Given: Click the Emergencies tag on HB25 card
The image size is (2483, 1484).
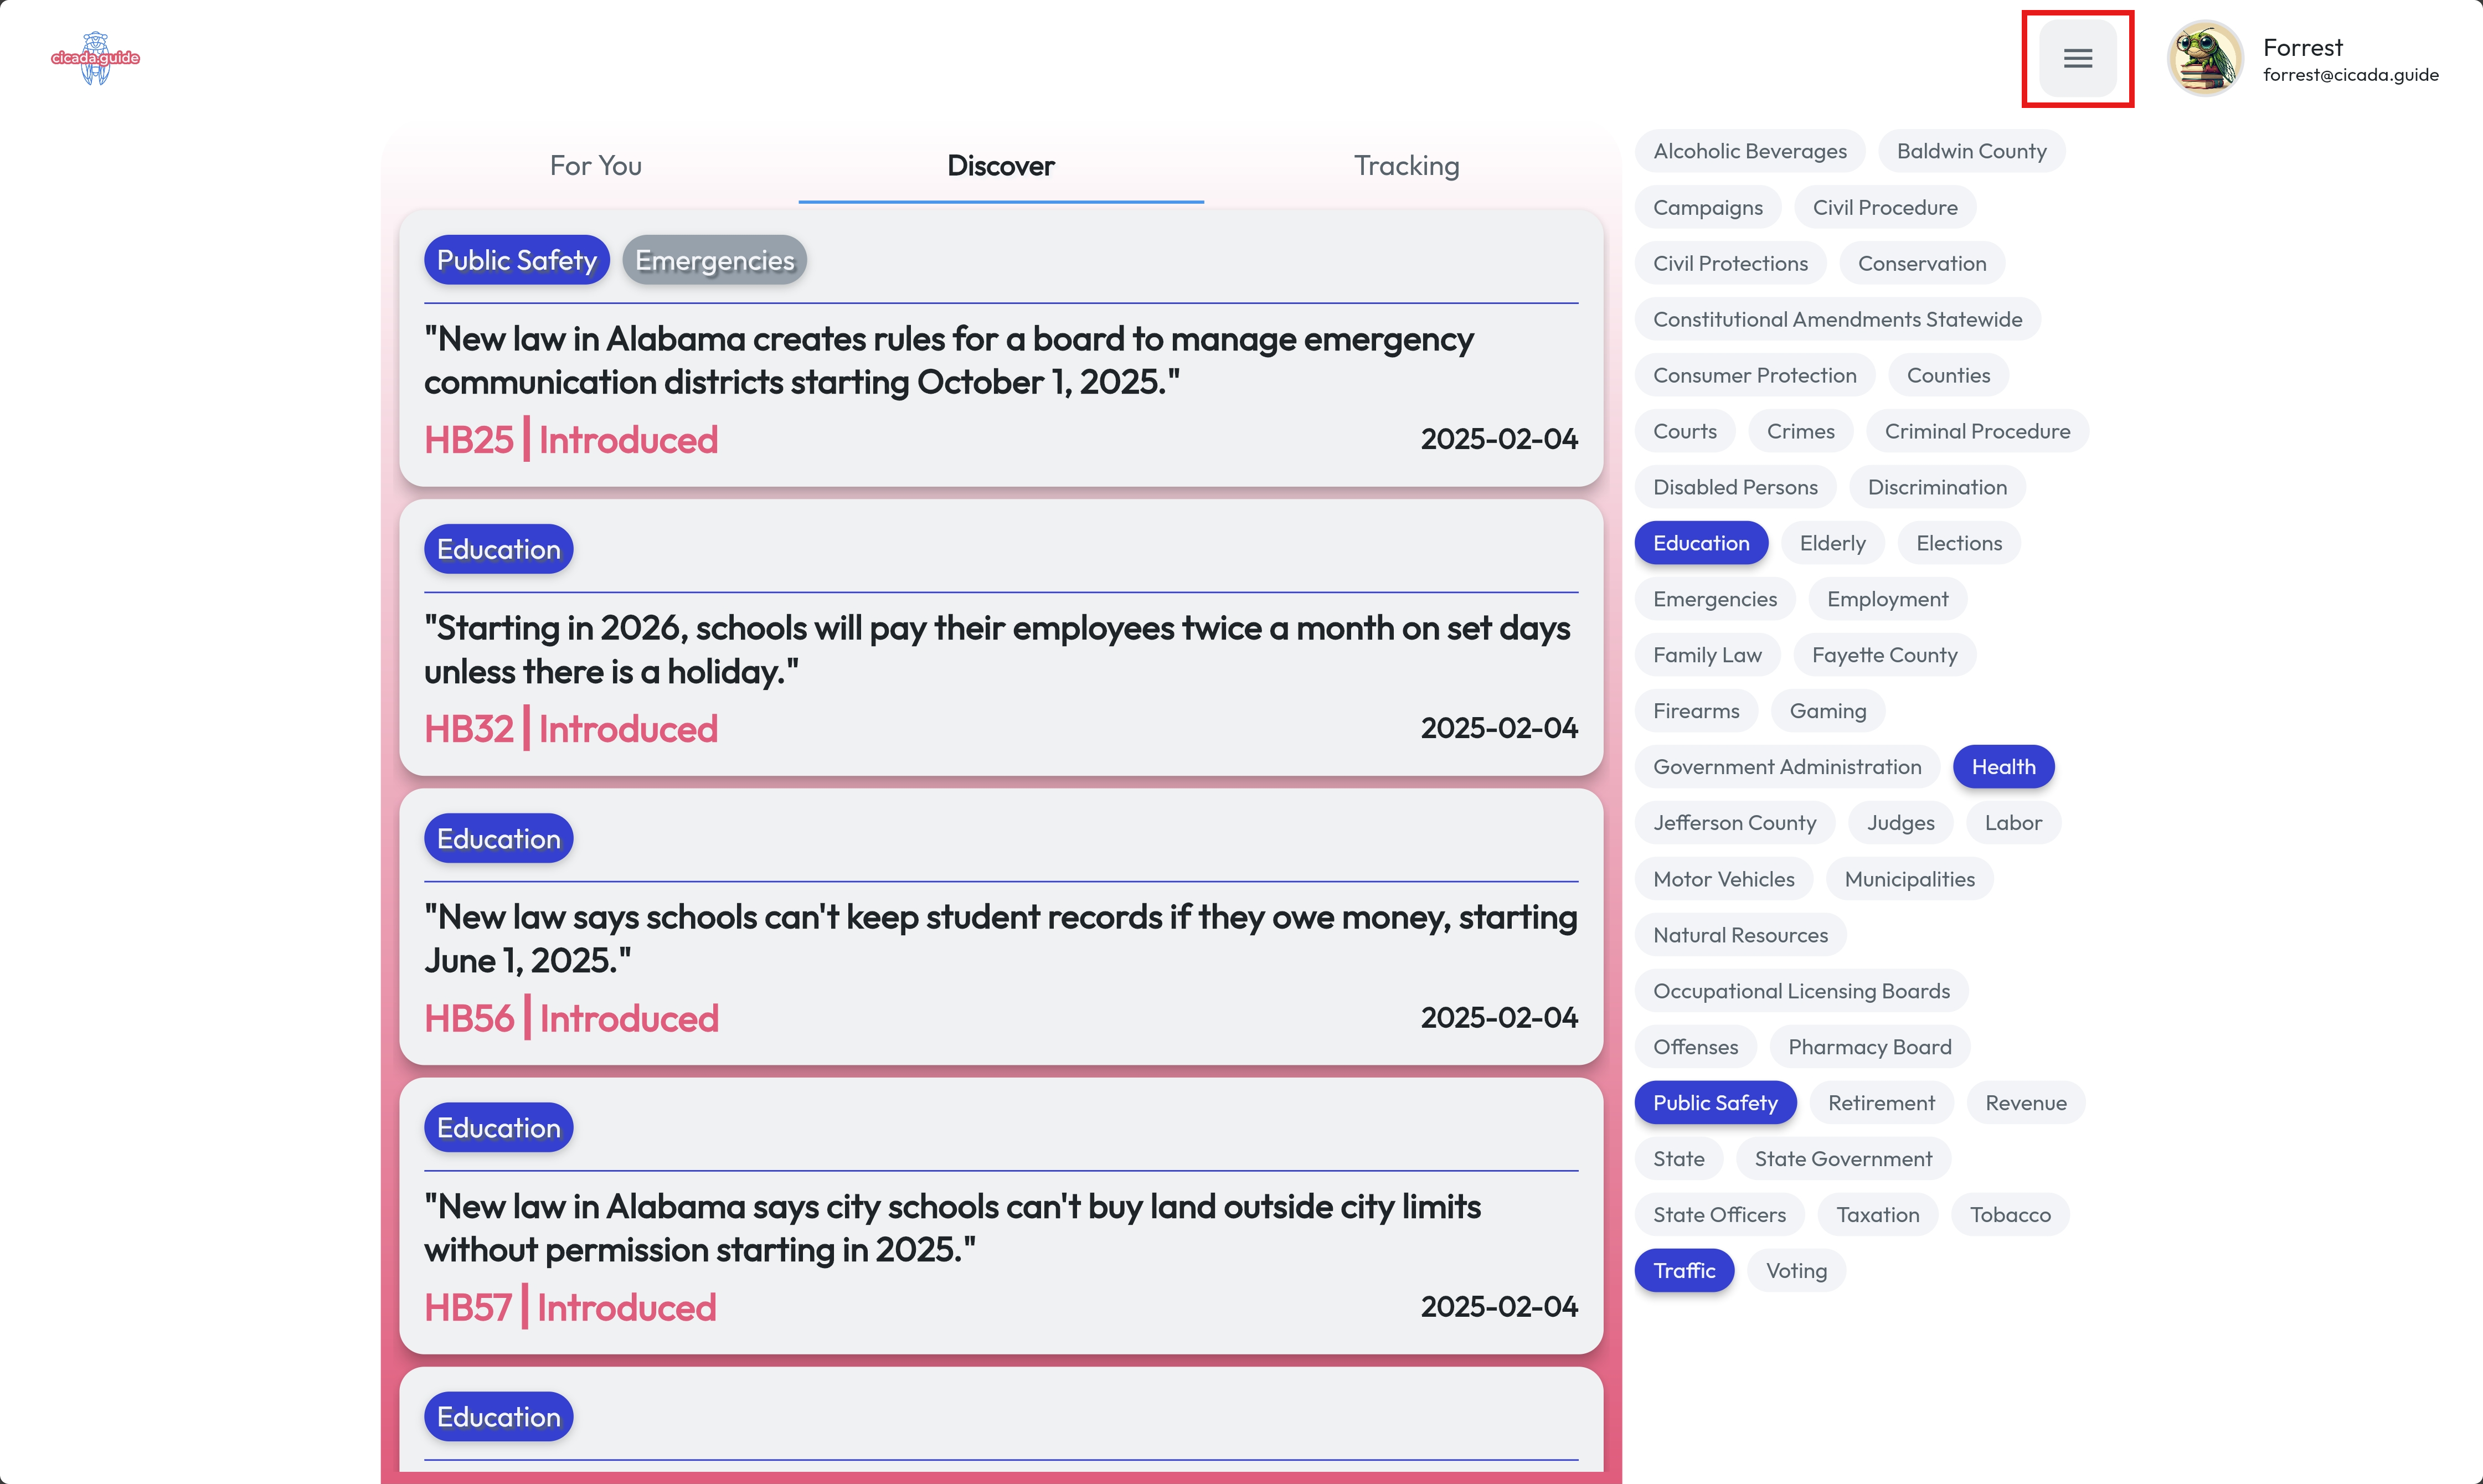Looking at the screenshot, I should point(714,261).
